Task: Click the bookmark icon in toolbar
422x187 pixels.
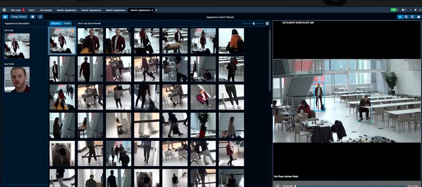Action: coord(33,17)
